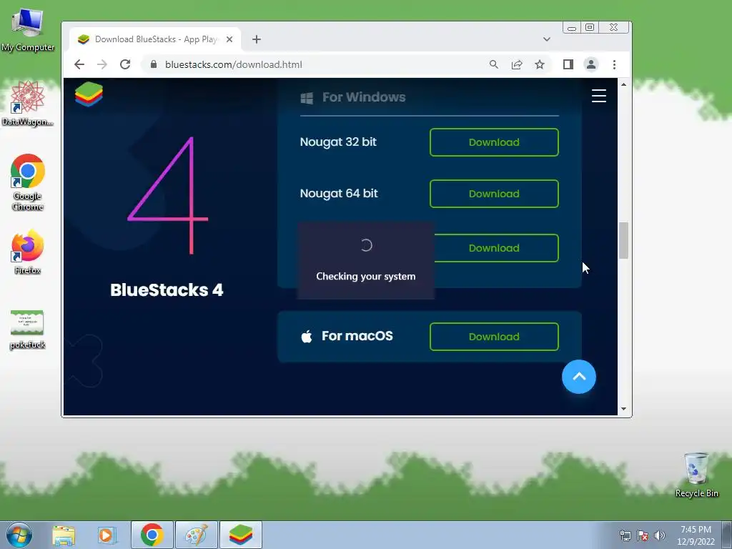Open Windows Explorer from the taskbar
Screen dimensions: 732x549
64,535
